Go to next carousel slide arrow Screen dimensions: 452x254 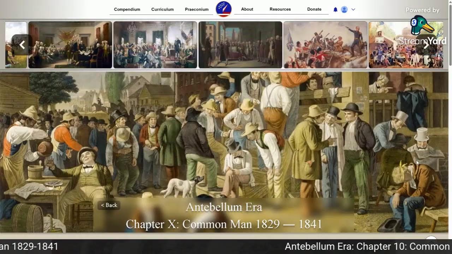(426, 45)
